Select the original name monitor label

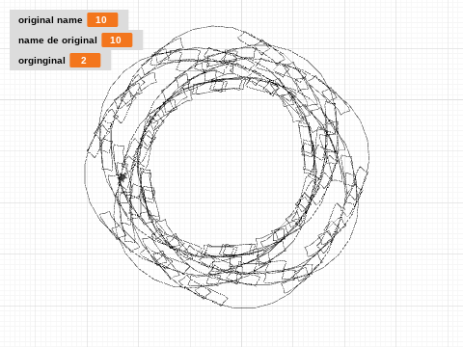(x=50, y=20)
